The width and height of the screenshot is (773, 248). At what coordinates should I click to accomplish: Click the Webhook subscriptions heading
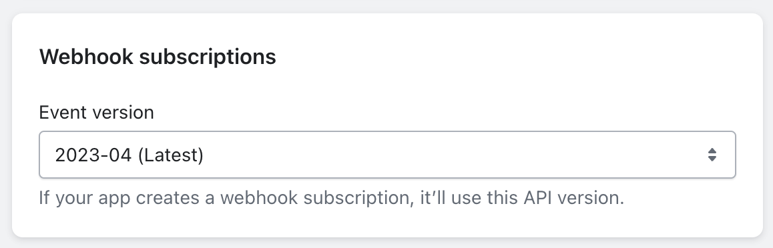coord(158,57)
